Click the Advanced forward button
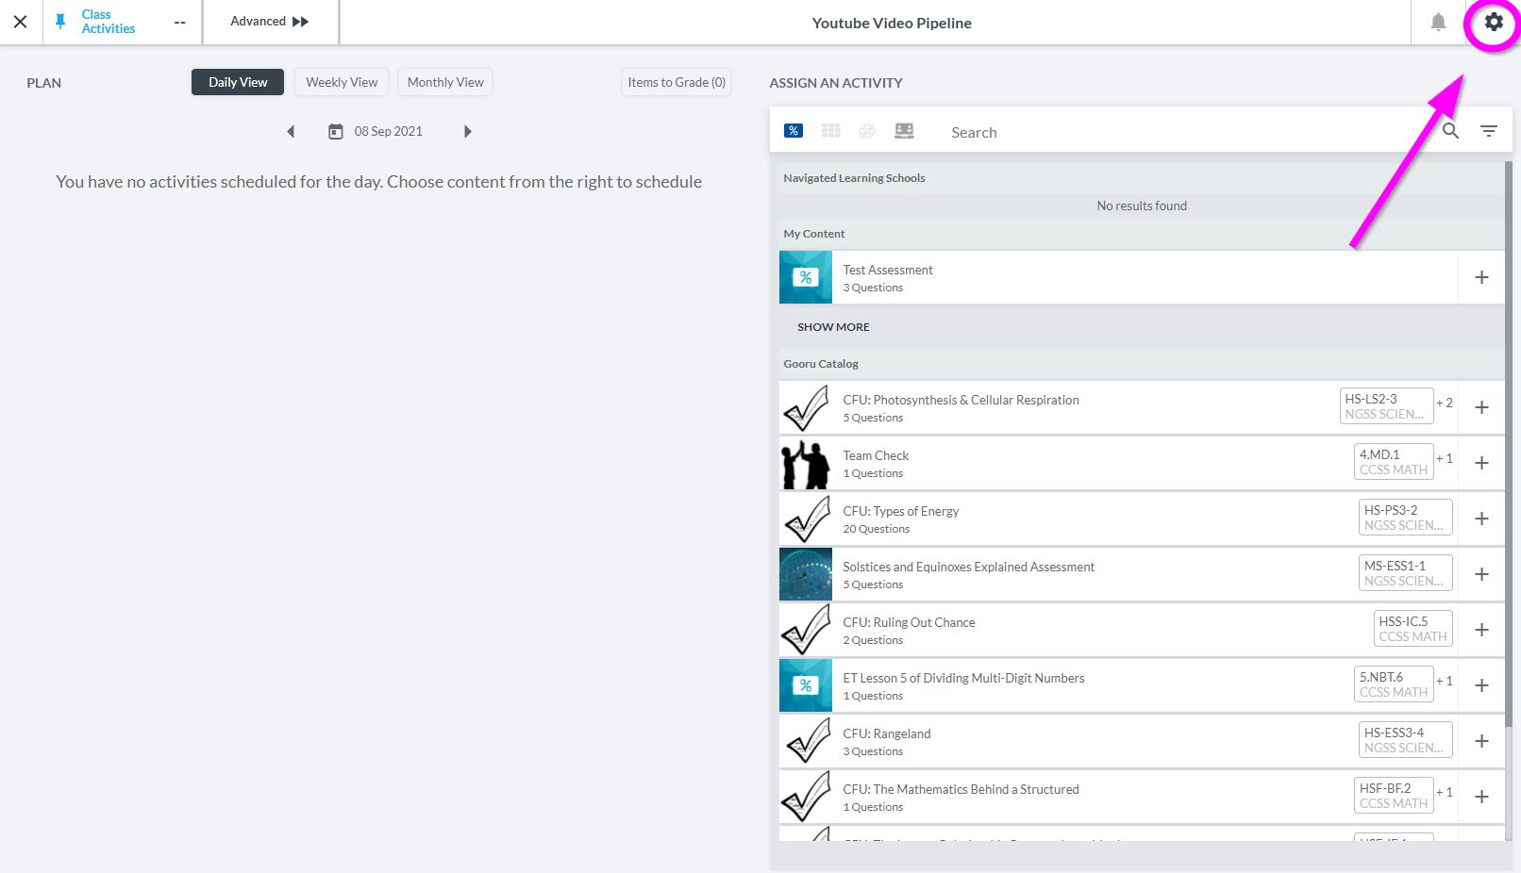Image resolution: width=1521 pixels, height=873 pixels. (x=270, y=22)
